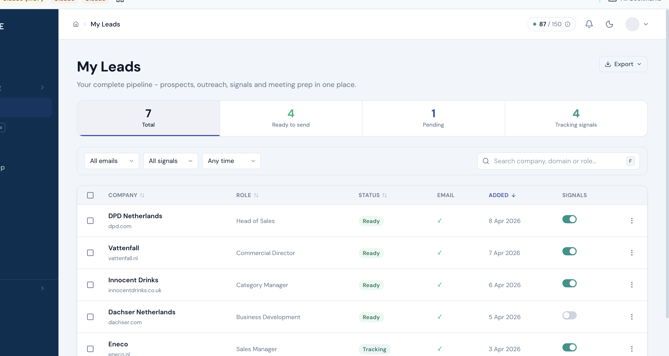The height and width of the screenshot is (356, 669).
Task: Click the Export button
Action: click(623, 64)
